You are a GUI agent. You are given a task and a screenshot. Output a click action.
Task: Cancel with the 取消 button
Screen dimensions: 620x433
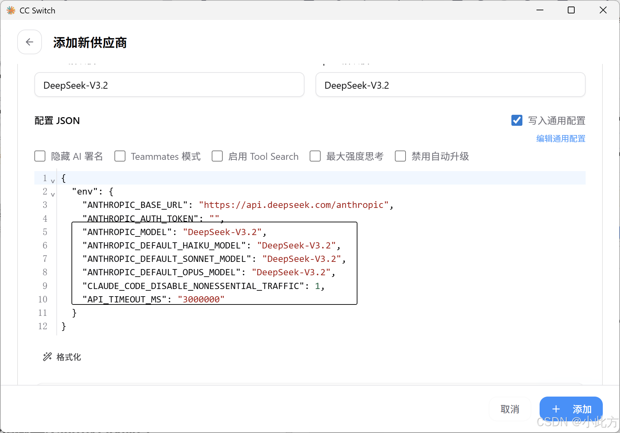tap(510, 409)
